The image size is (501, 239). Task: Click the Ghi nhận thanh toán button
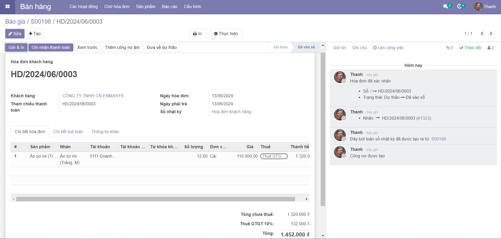pyautogui.click(x=51, y=47)
